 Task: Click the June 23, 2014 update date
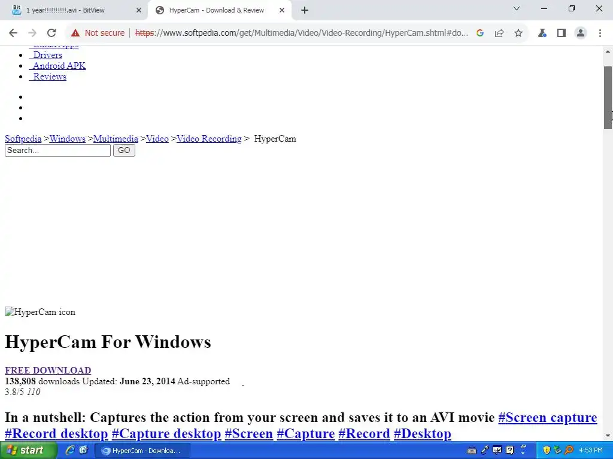[147, 381]
